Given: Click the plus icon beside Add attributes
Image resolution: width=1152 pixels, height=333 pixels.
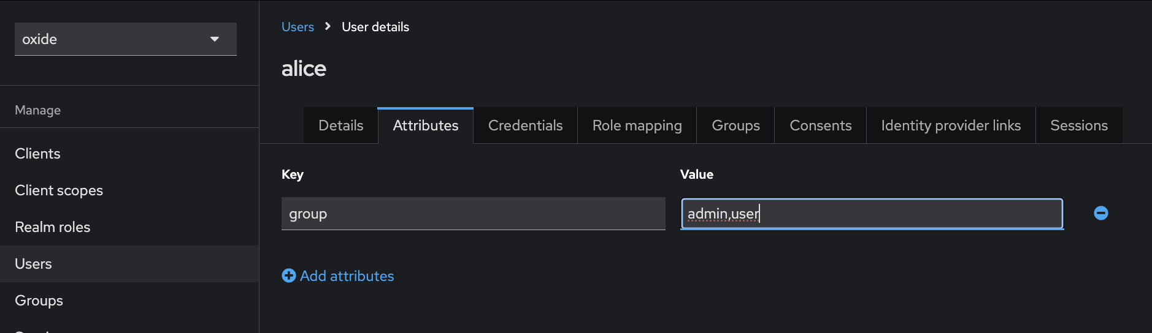Looking at the screenshot, I should [x=288, y=276].
